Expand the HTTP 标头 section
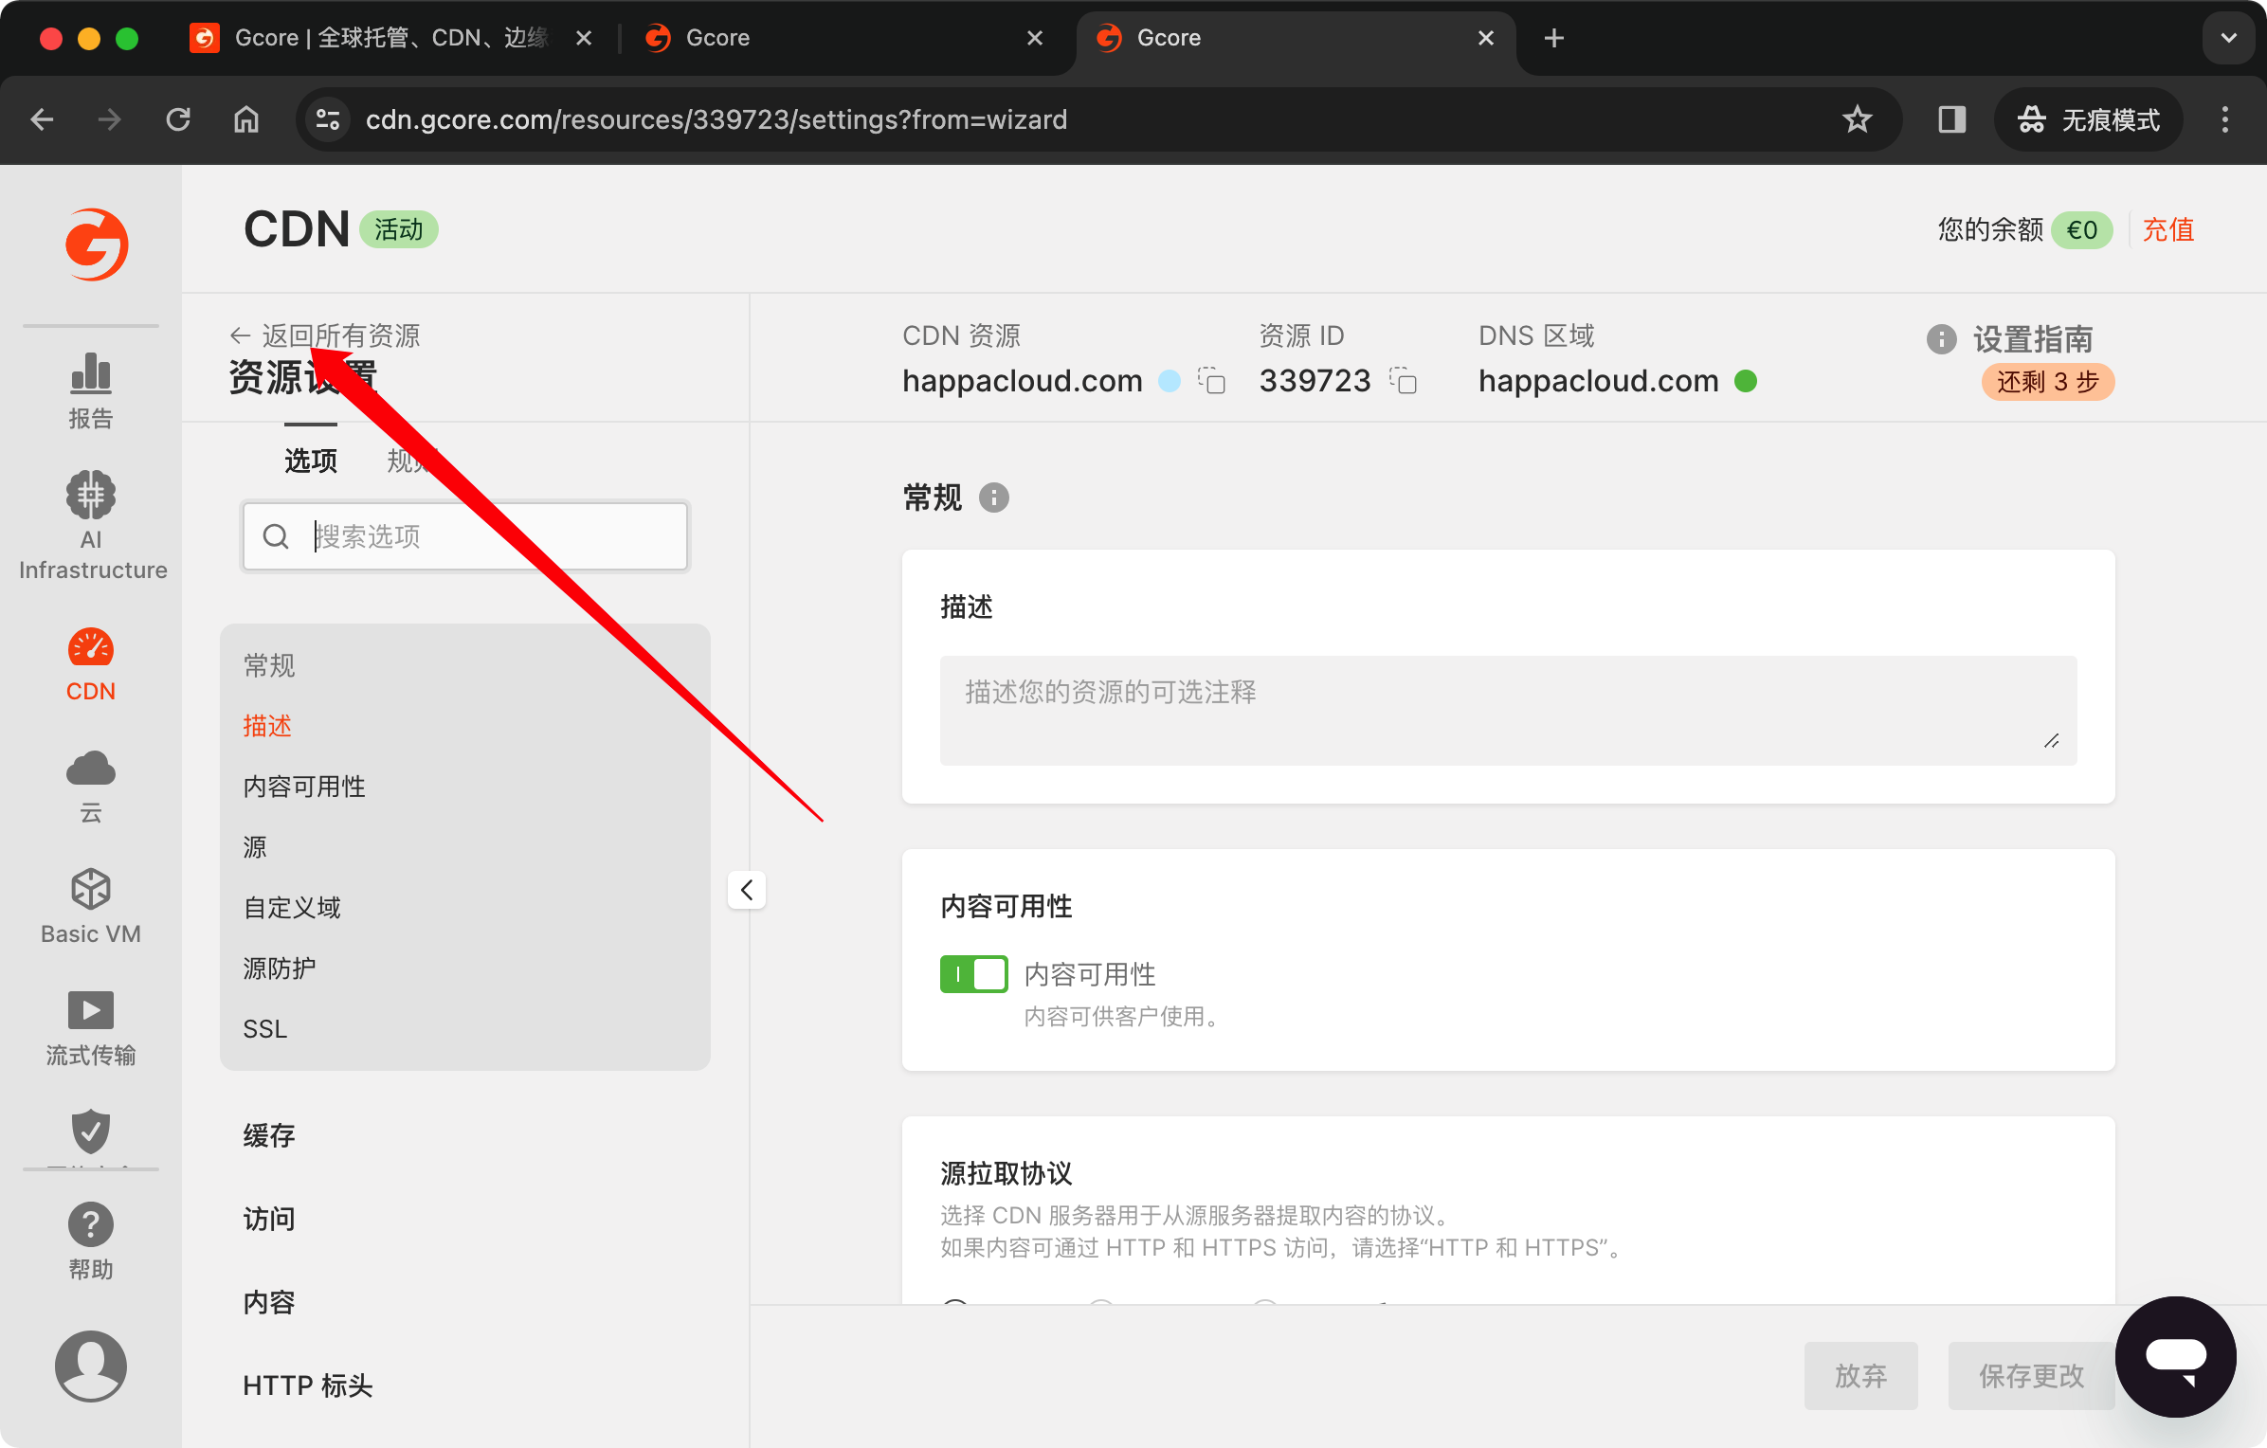The width and height of the screenshot is (2267, 1448). tap(308, 1385)
